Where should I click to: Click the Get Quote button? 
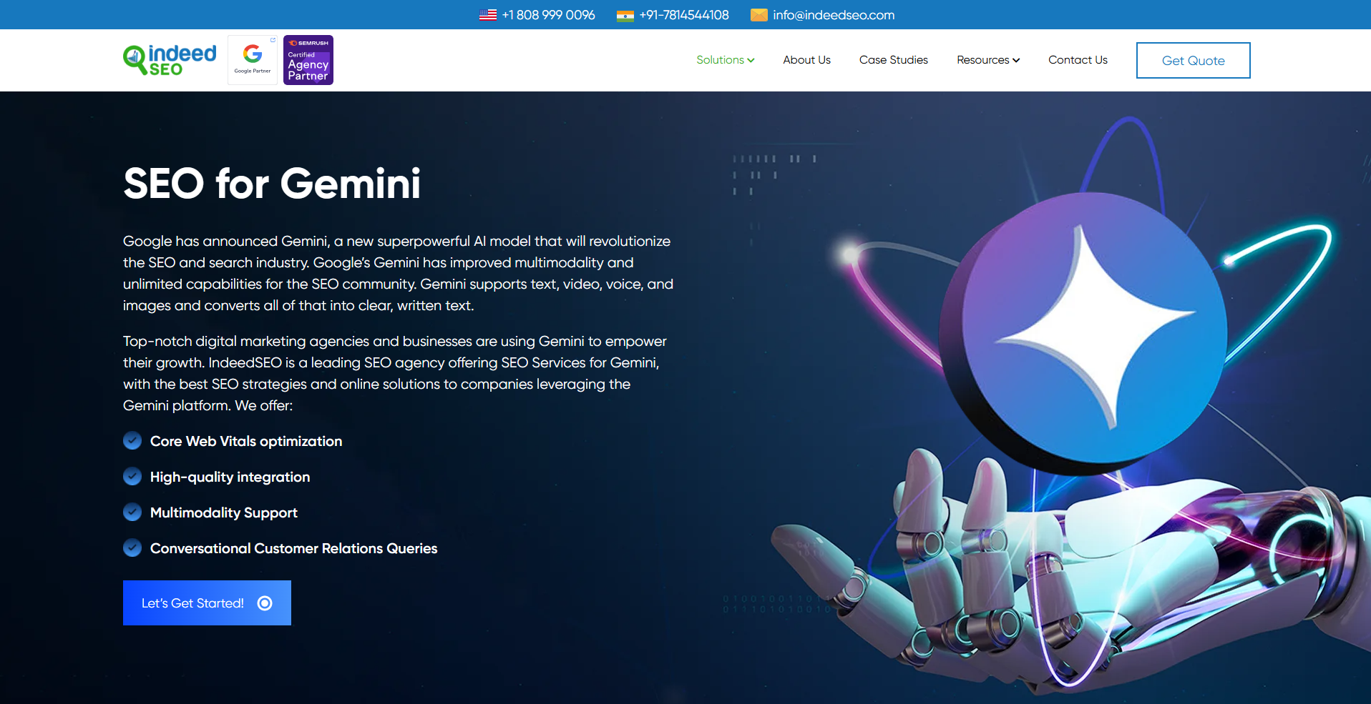(x=1193, y=61)
